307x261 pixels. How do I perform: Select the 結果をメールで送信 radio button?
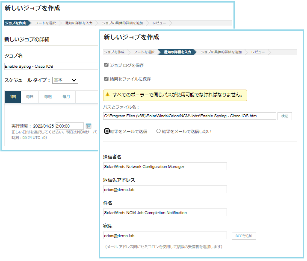coord(107,131)
